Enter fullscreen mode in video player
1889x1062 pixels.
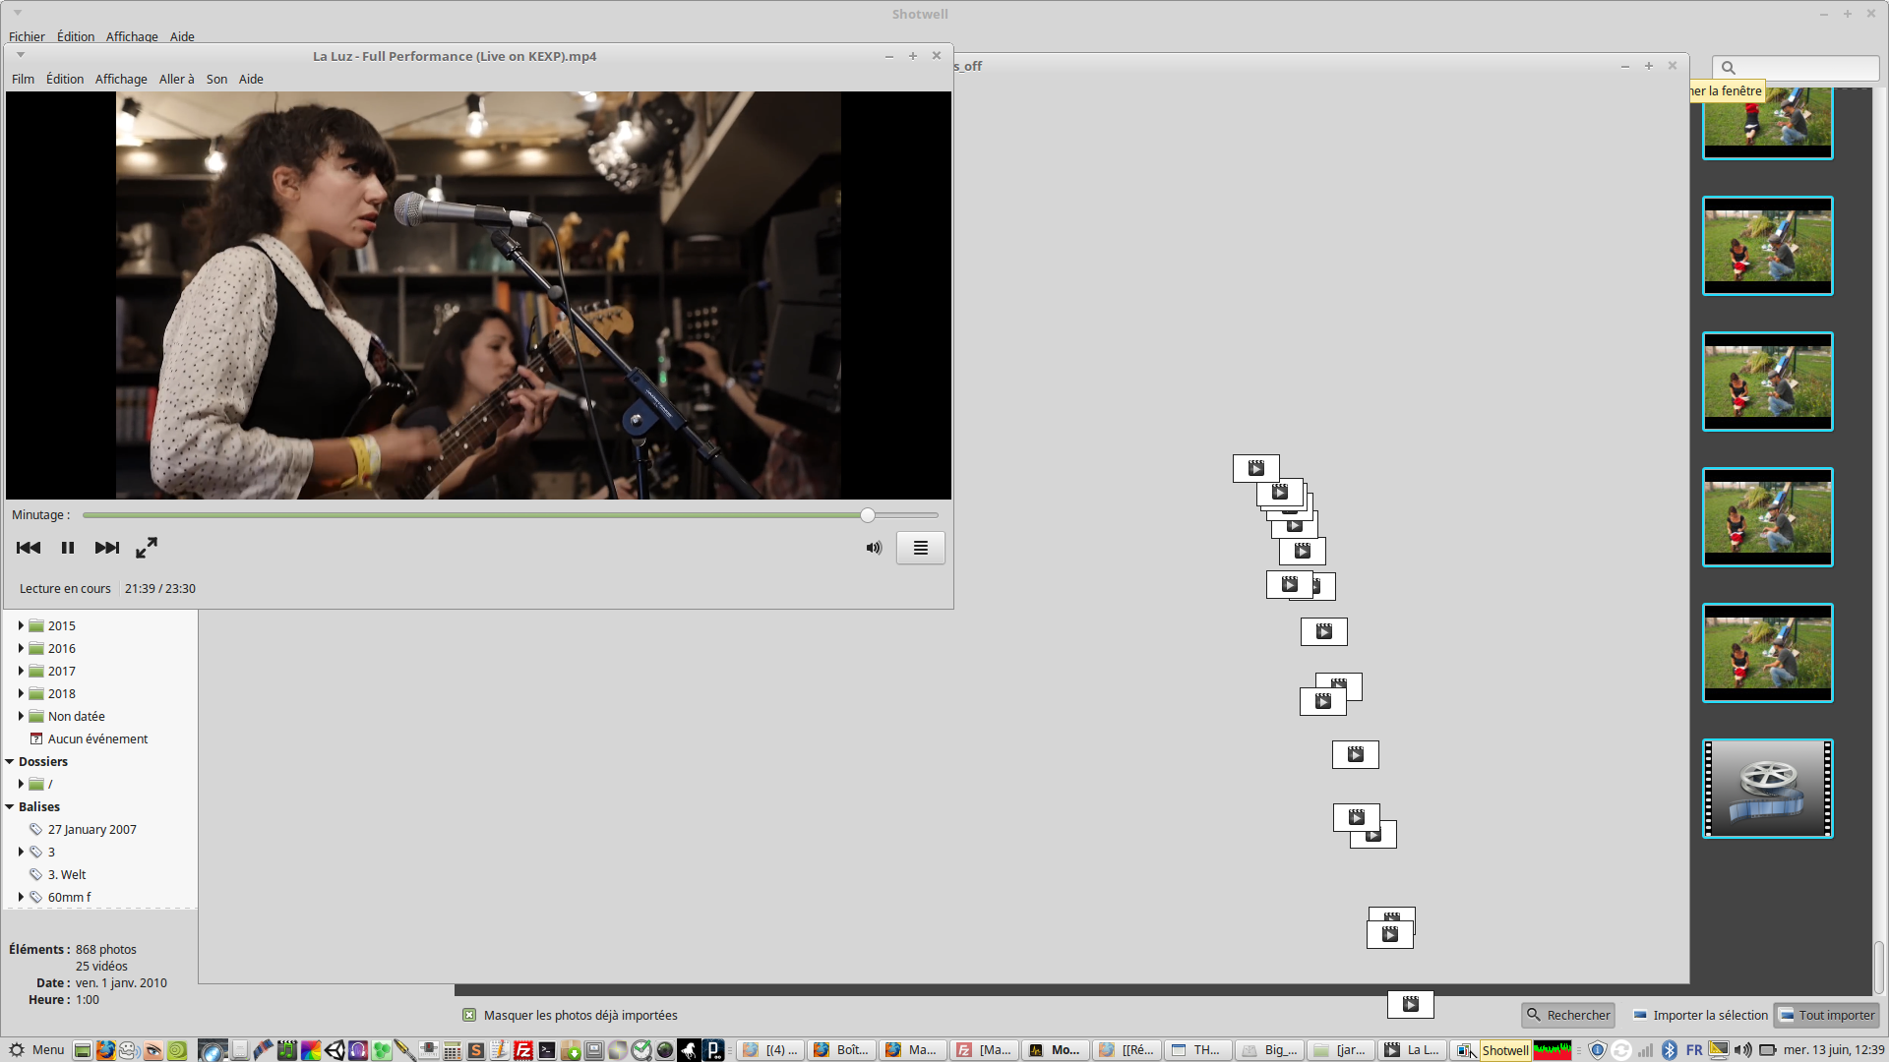[x=147, y=548]
